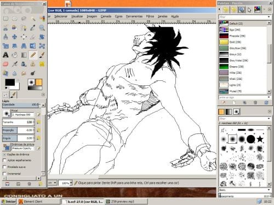
Task: Select the Zoom magnifier tool
Action: point(42,28)
